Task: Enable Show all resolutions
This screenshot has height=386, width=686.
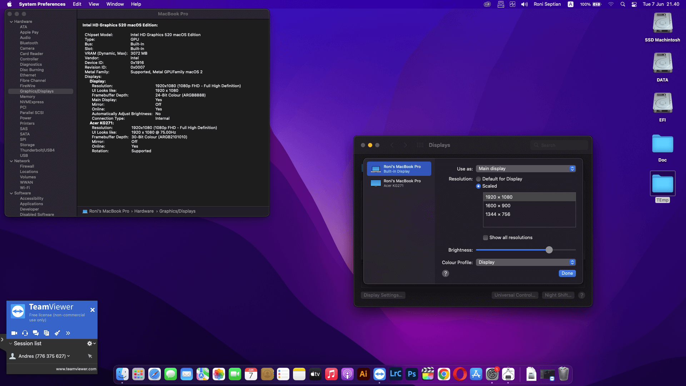Action: point(485,237)
